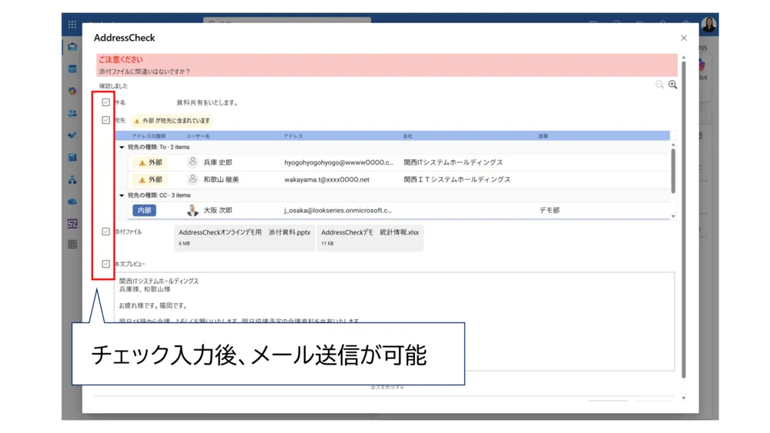Click the ユーザー名 column header

[x=198, y=136]
